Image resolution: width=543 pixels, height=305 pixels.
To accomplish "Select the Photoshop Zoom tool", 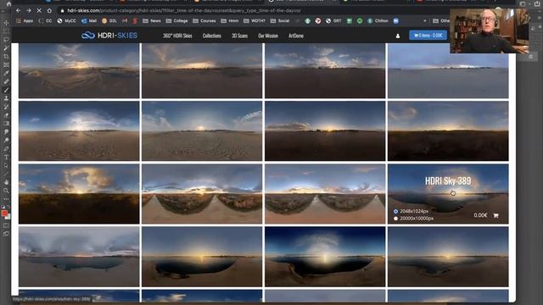I will tap(6, 191).
